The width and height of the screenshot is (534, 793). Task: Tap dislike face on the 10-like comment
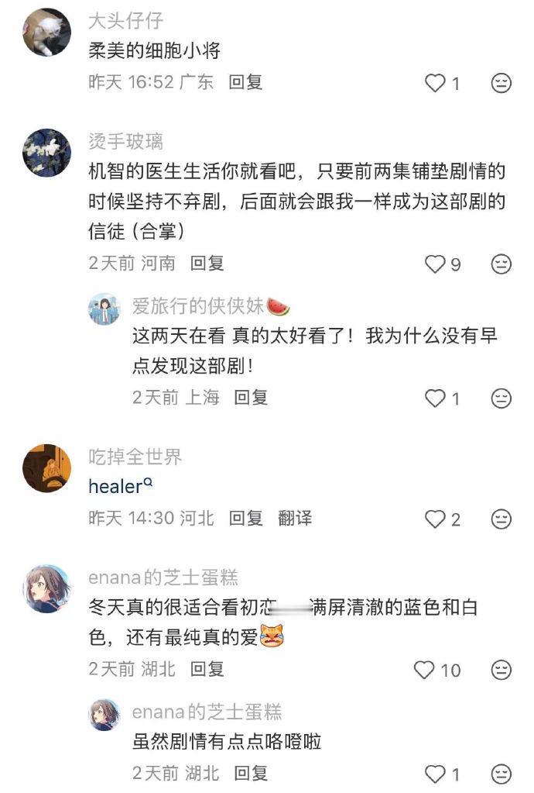(501, 670)
